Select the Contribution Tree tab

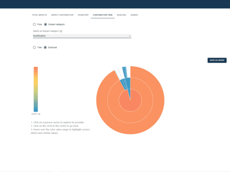tap(103, 15)
